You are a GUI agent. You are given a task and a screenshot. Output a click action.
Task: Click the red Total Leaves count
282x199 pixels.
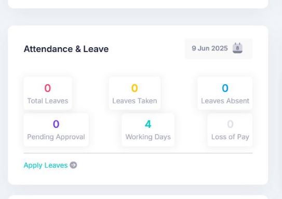[x=48, y=88]
